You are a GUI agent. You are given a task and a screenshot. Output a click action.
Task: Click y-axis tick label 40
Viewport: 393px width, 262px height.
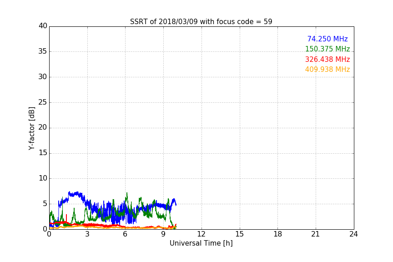pos(43,26)
